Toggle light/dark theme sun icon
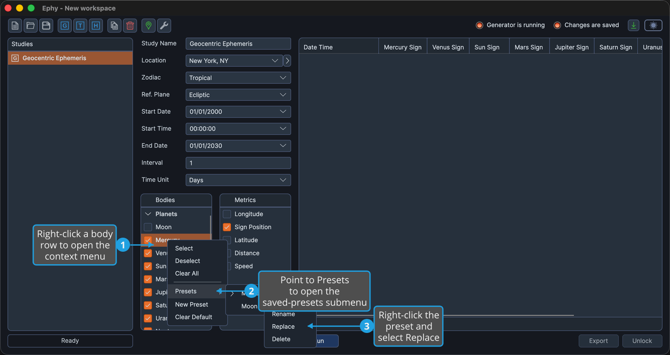The image size is (670, 355). (653, 26)
